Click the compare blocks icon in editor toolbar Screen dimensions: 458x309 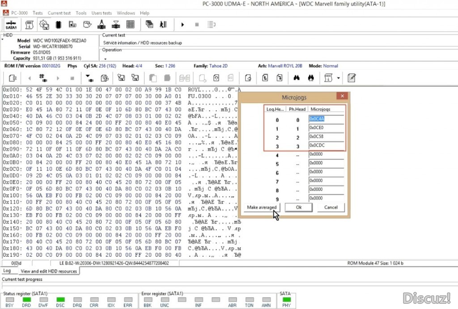pyautogui.click(x=185, y=78)
